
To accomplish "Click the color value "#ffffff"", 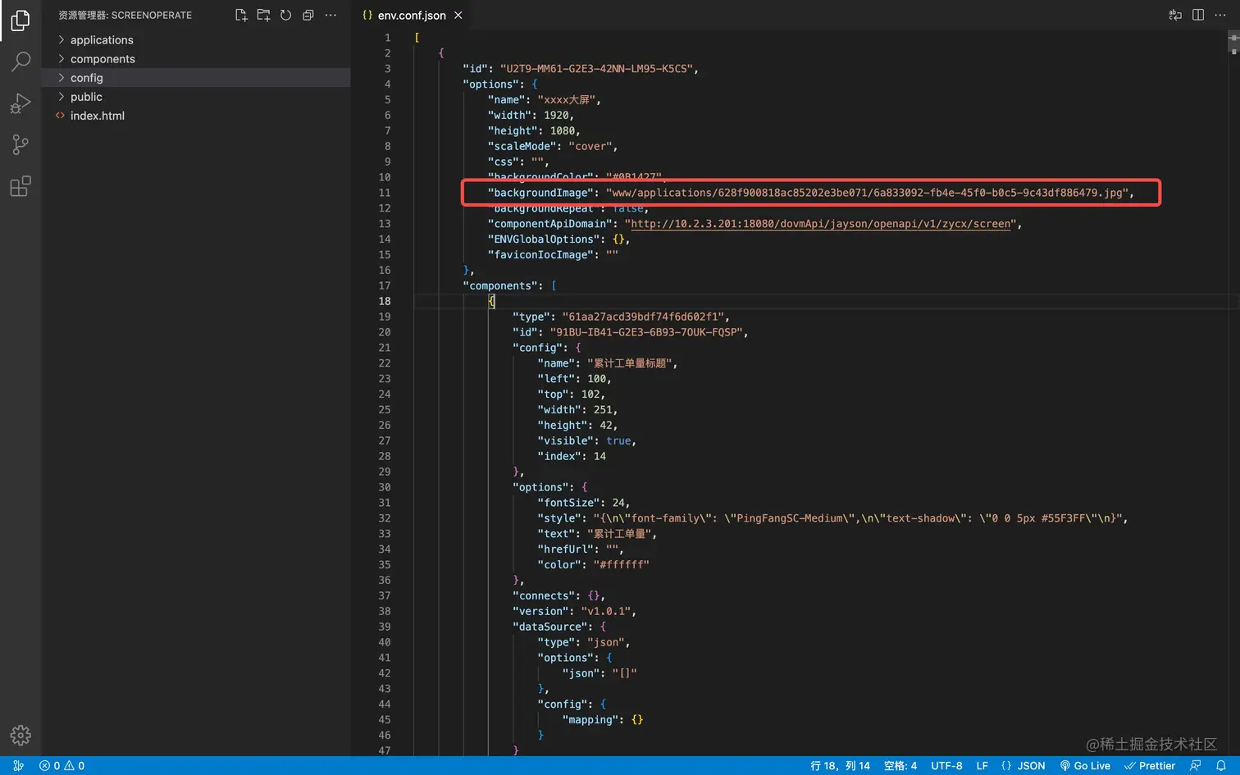I will pos(621,565).
